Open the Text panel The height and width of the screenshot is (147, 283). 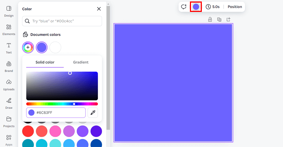pyautogui.click(x=9, y=48)
